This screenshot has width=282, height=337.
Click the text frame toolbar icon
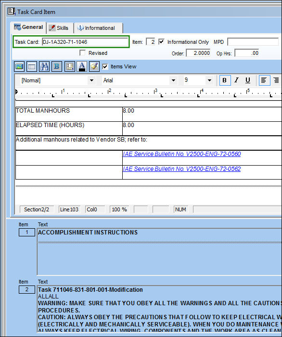69,66
